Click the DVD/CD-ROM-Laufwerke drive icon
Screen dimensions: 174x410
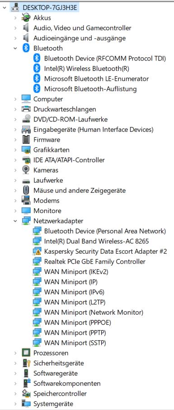point(26,119)
